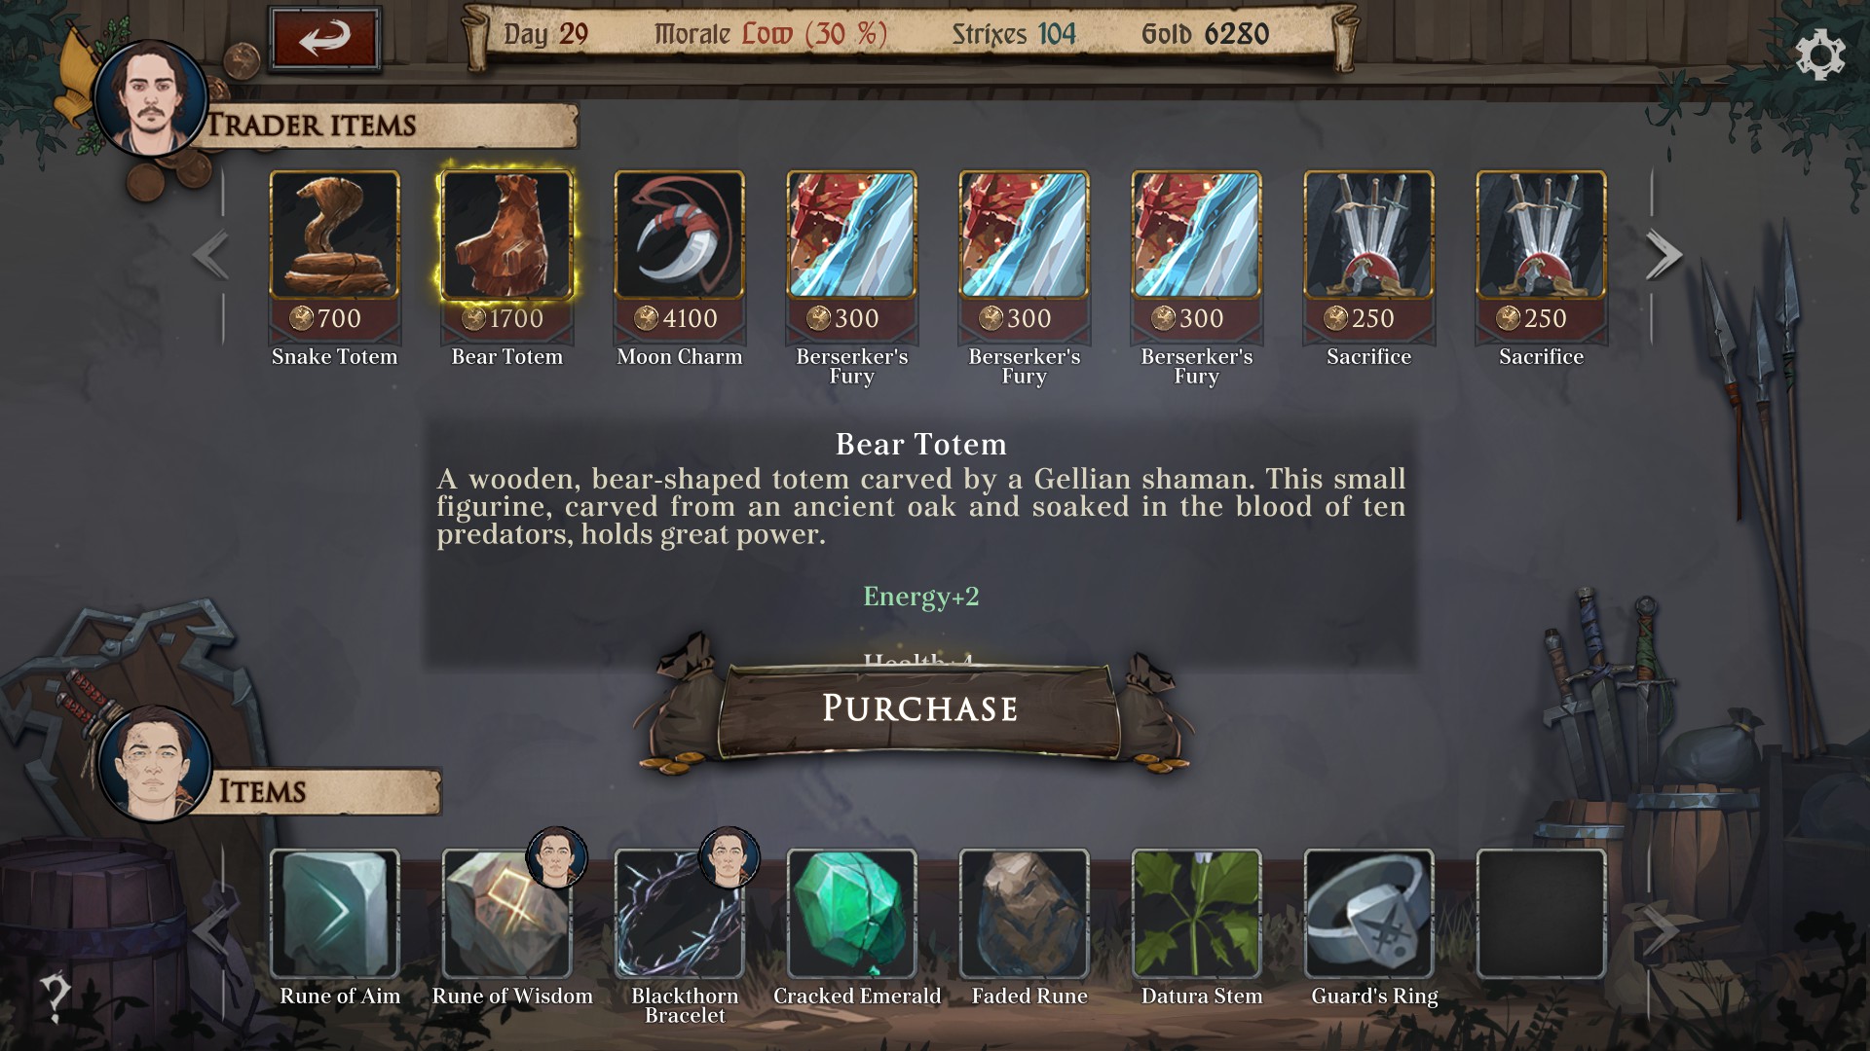Screen dimensions: 1870x1051
Task: Click the trader portrait
Action: 150,98
